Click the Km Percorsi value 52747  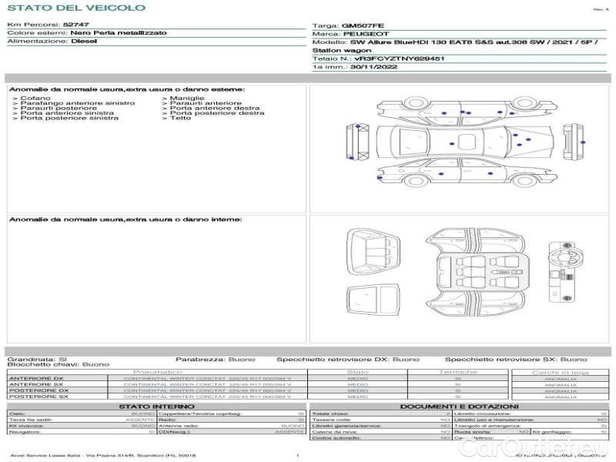click(x=76, y=25)
